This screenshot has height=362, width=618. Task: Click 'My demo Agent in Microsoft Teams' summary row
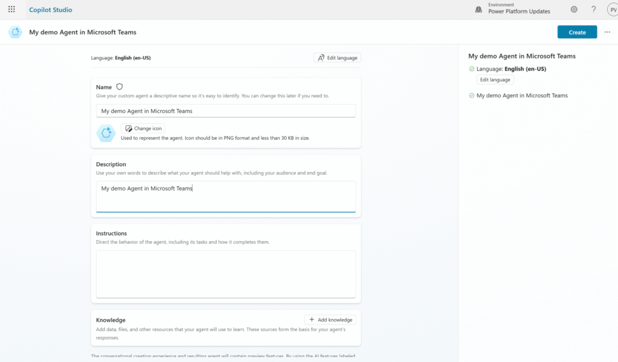click(x=522, y=95)
